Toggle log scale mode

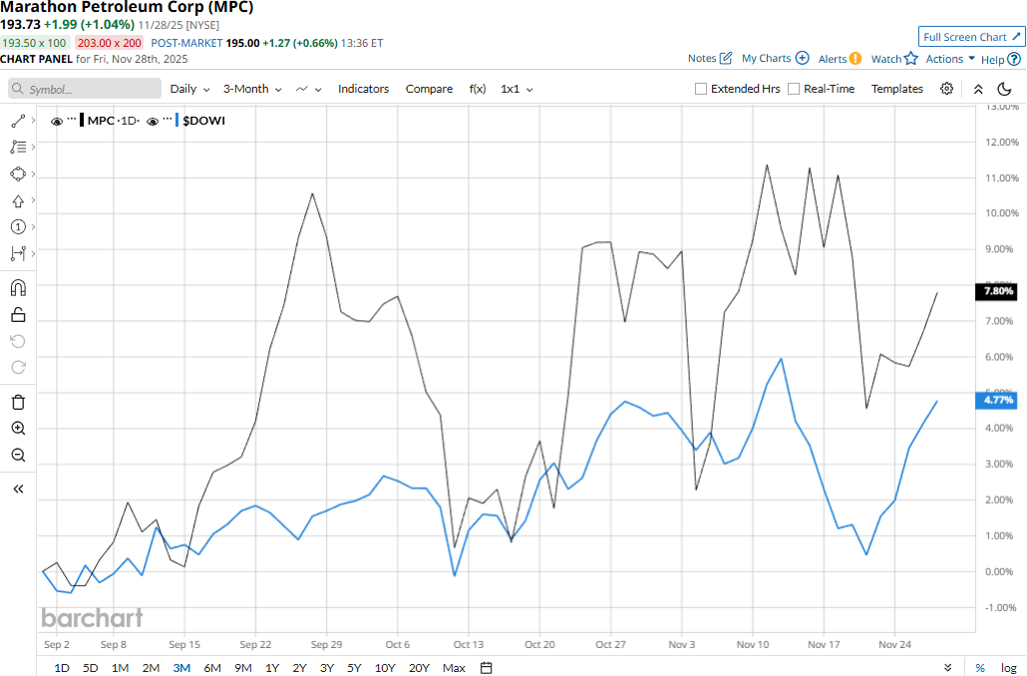pos(1009,667)
